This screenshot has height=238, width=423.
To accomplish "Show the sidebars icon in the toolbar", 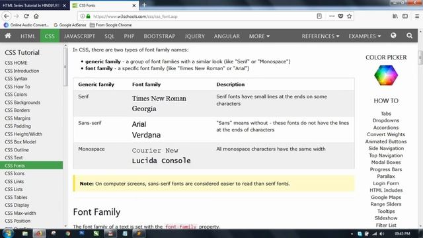I will (405, 16).
